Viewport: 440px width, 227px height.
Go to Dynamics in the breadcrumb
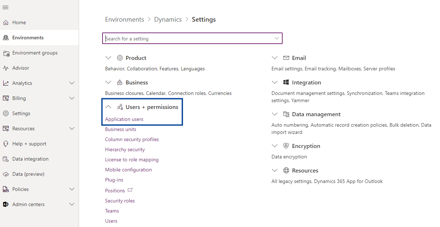click(x=168, y=19)
